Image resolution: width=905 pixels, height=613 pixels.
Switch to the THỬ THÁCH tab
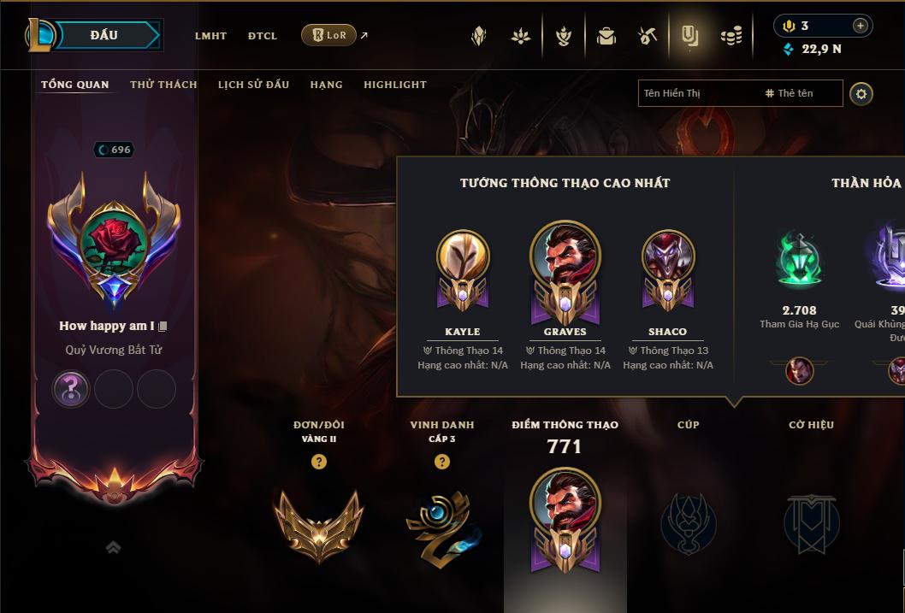pyautogui.click(x=163, y=84)
